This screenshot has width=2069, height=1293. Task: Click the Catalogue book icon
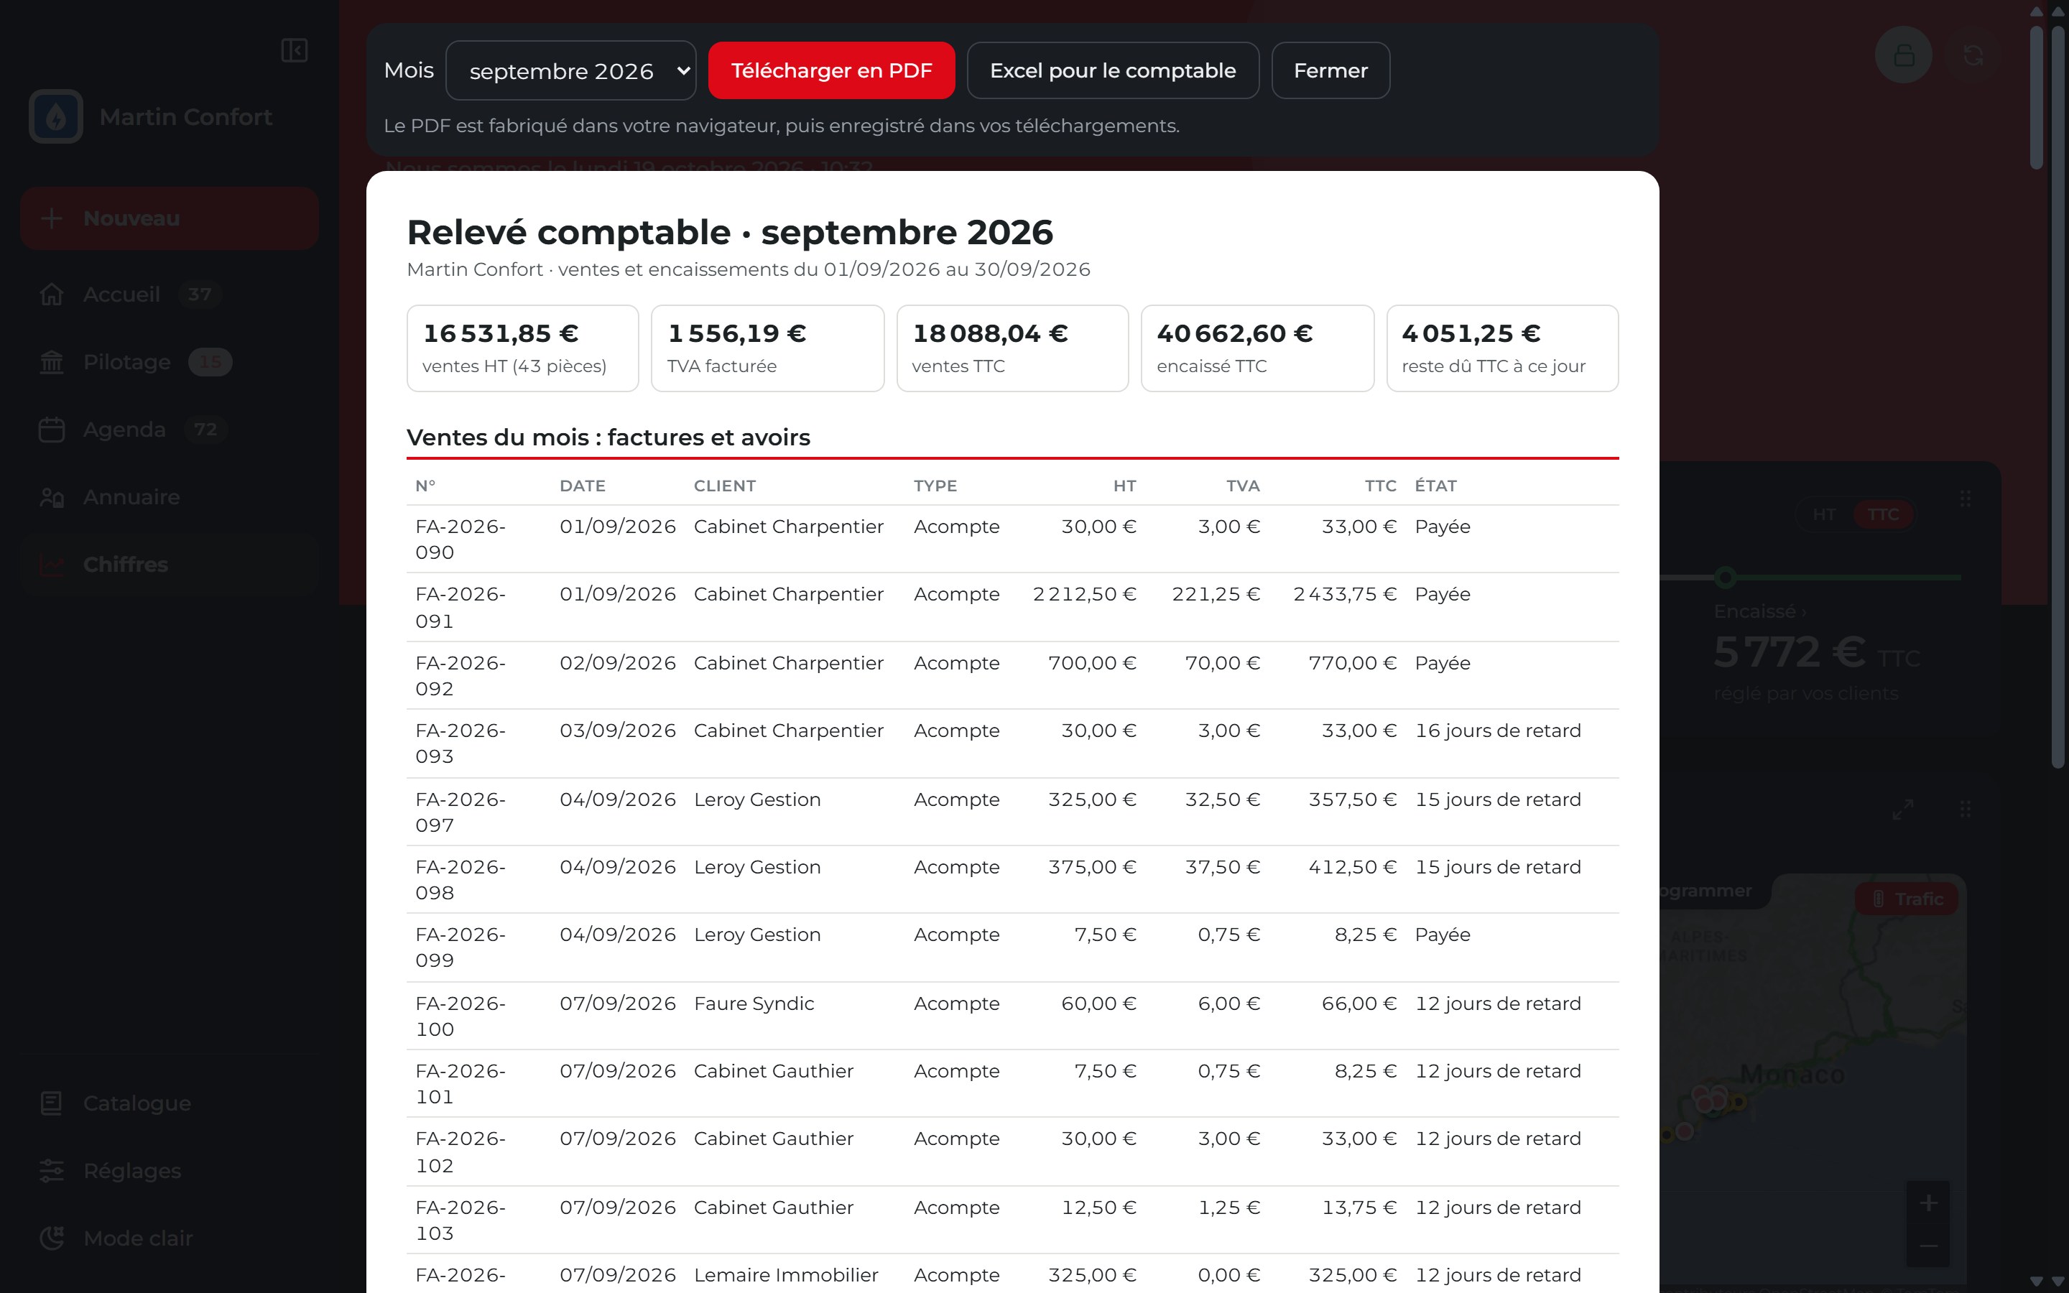(51, 1103)
